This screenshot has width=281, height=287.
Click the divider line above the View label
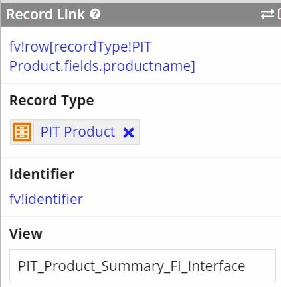click(x=141, y=216)
